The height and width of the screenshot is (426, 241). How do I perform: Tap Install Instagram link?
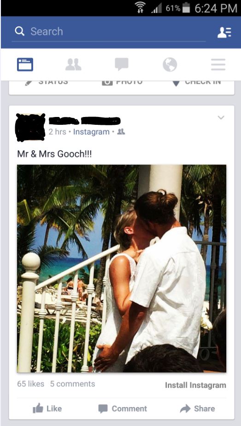(x=195, y=385)
